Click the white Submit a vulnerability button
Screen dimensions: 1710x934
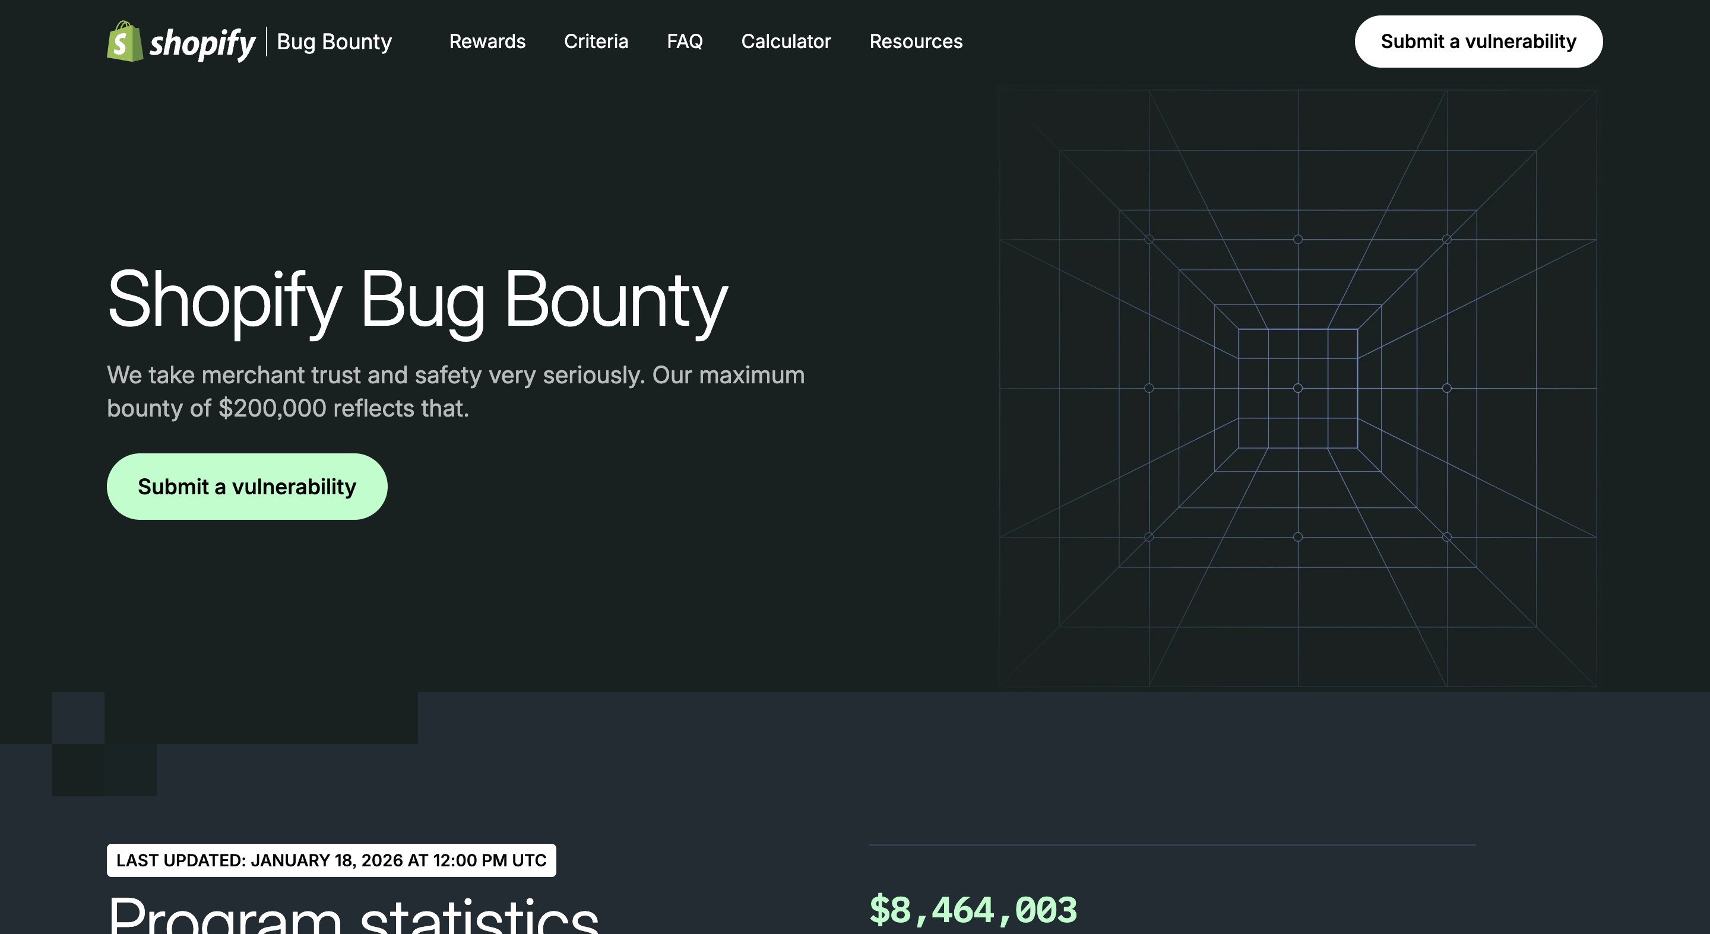coord(1478,40)
